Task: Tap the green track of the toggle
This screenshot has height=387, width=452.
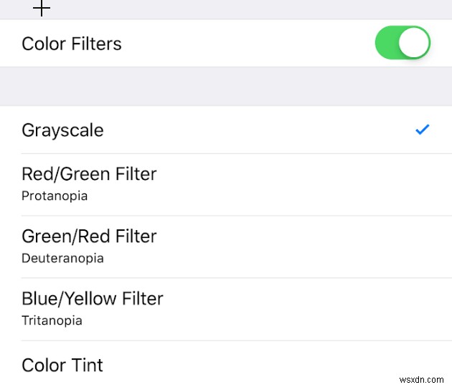Action: 387,43
